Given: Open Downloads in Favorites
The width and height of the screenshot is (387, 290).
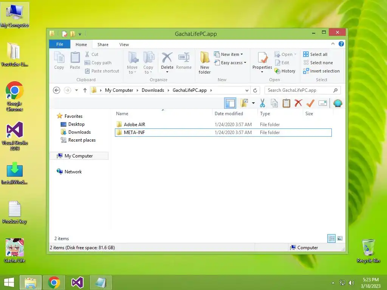Looking at the screenshot, I should click(76, 132).
